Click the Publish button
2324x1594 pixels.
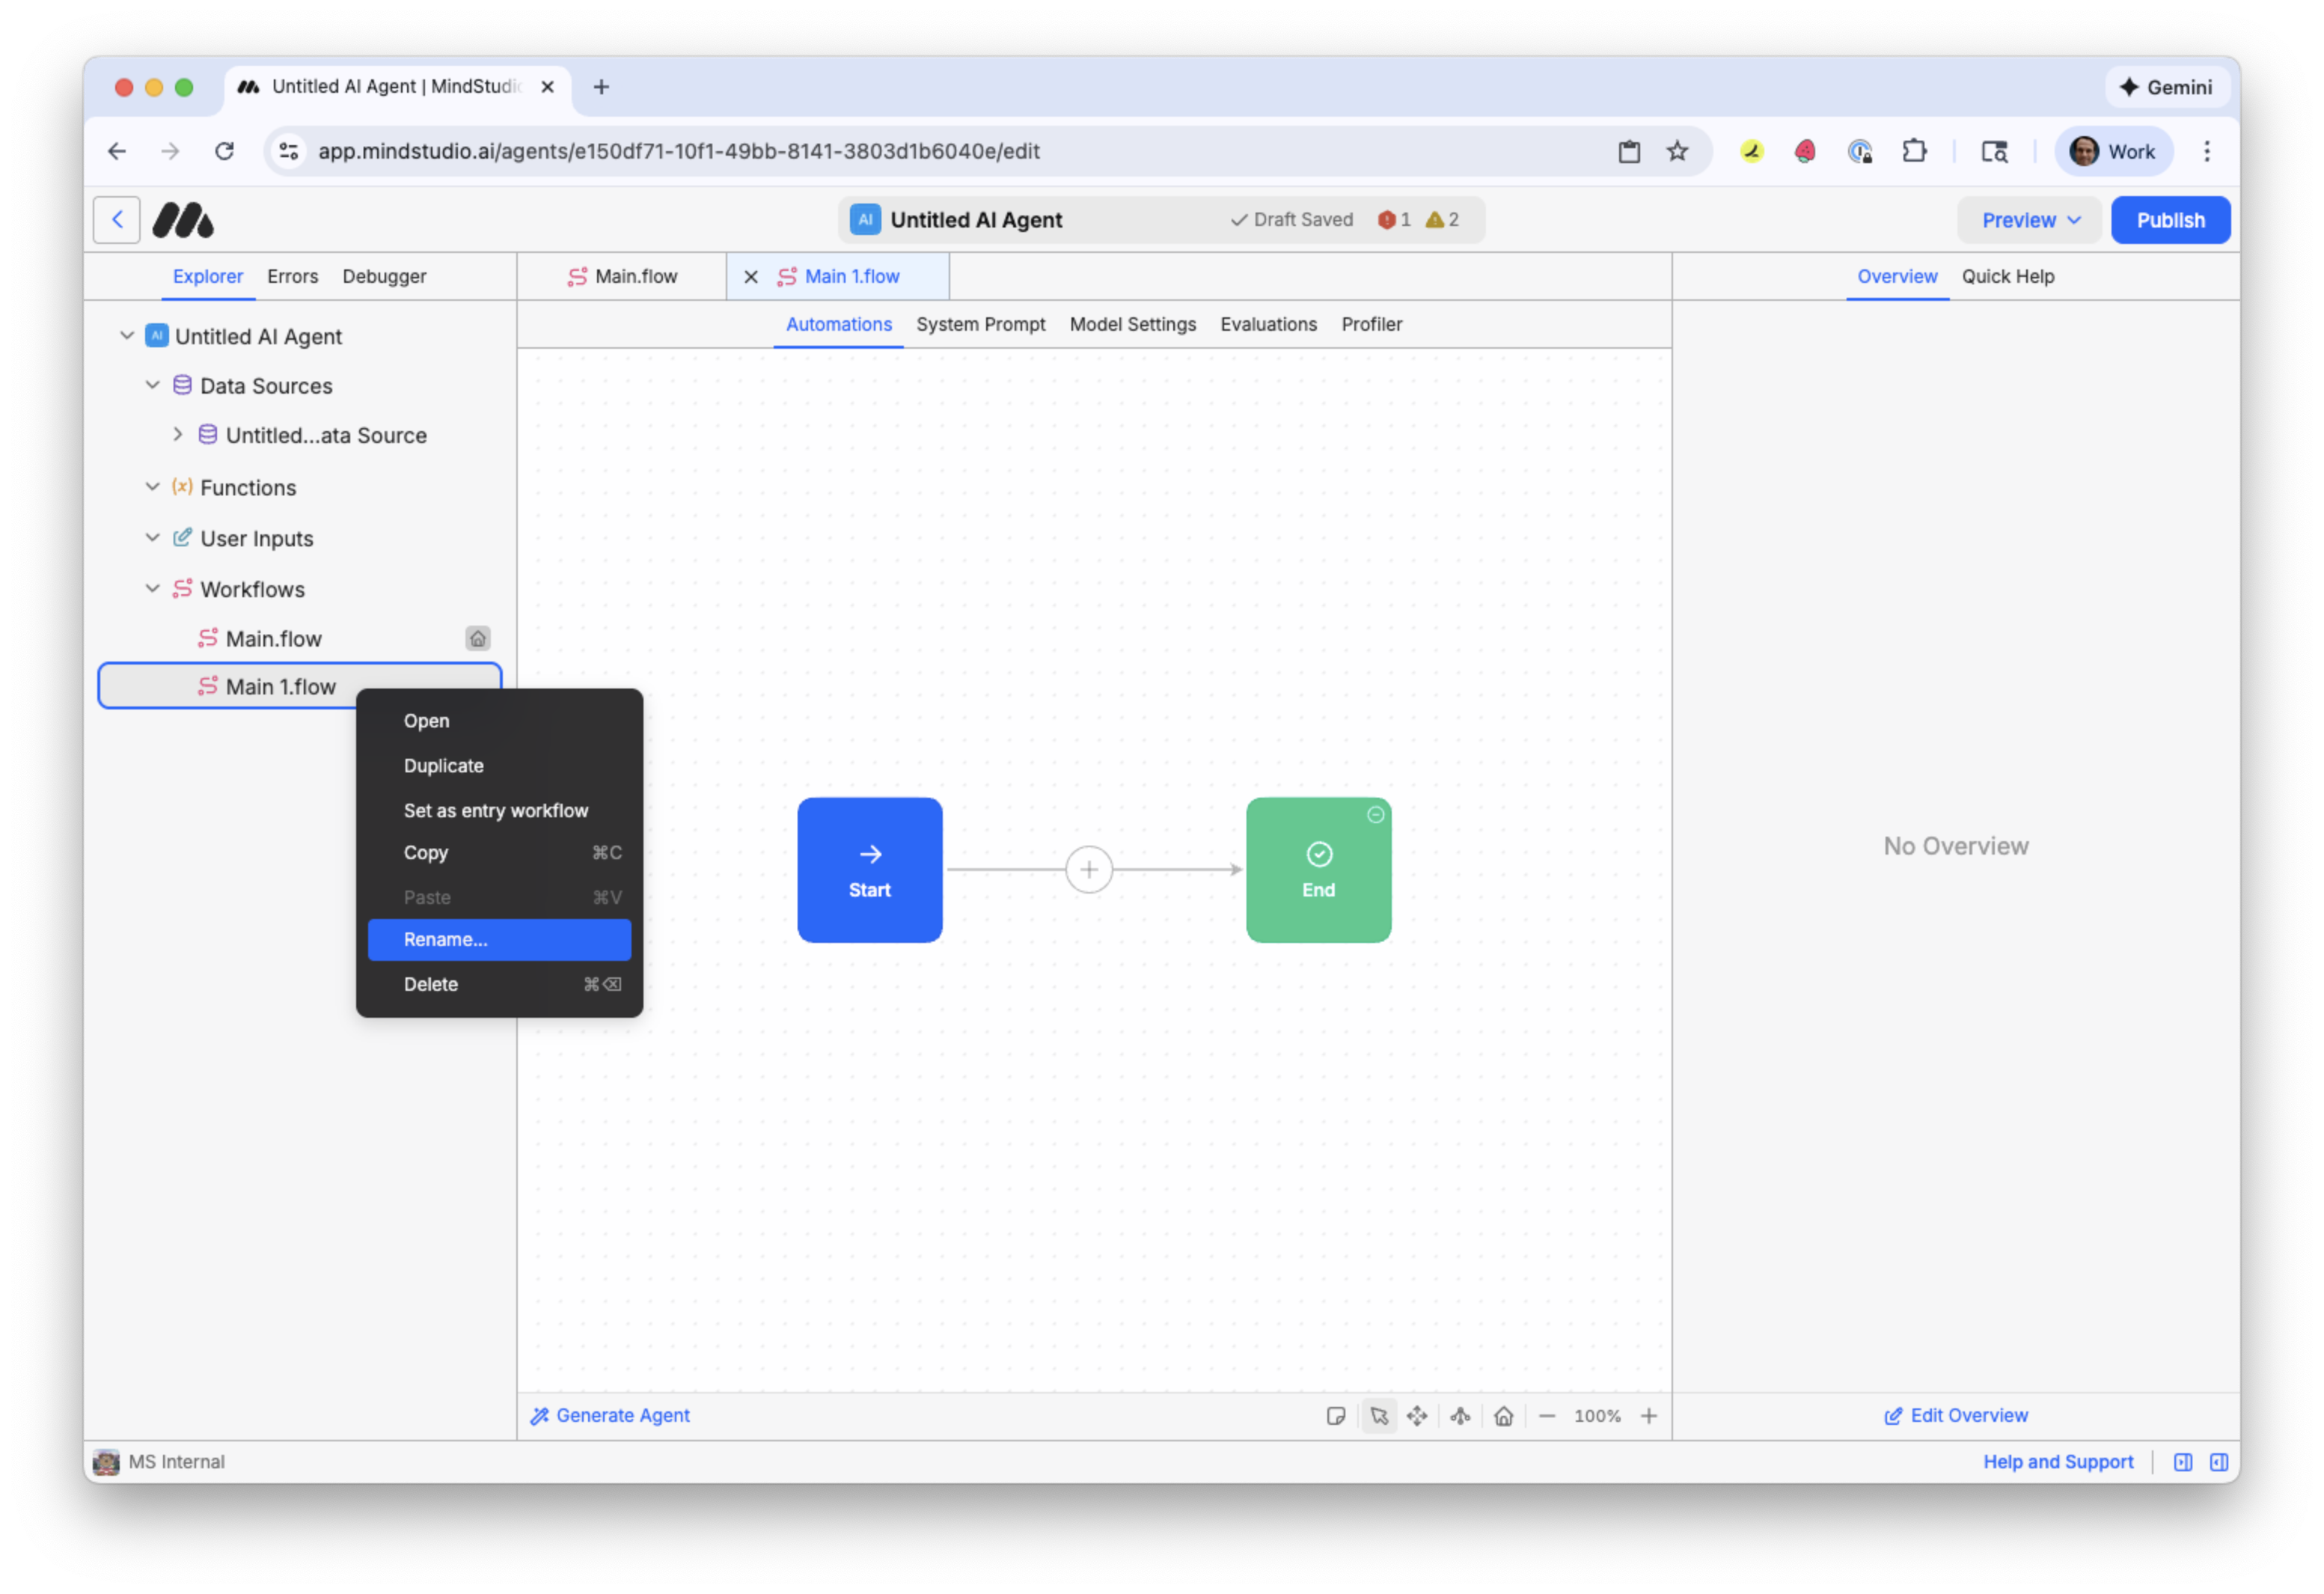pyautogui.click(x=2170, y=219)
